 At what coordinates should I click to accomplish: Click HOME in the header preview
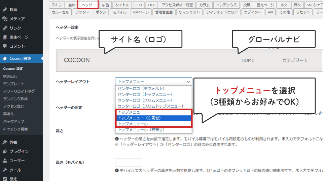248,60
